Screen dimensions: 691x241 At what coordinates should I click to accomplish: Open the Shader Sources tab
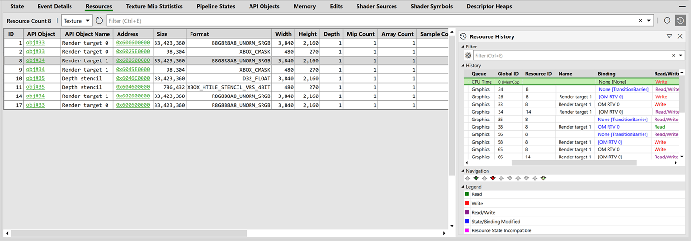377,6
